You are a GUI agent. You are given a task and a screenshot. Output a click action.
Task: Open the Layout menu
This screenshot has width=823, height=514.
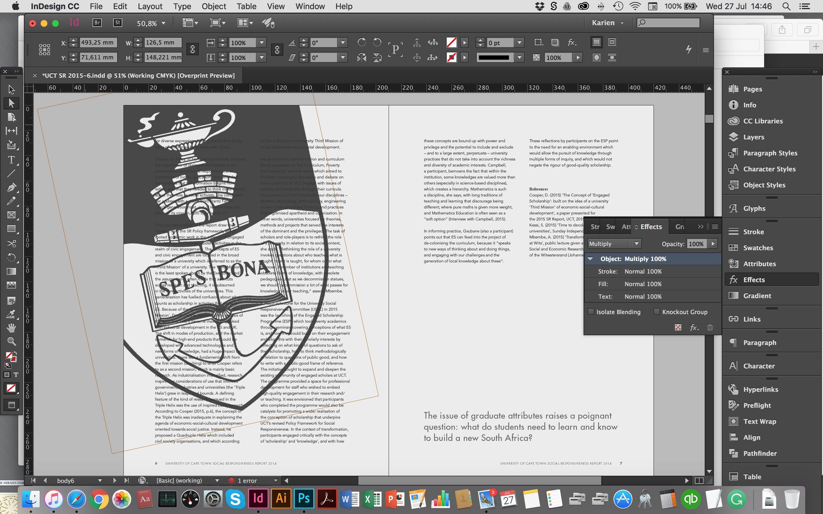coord(150,6)
